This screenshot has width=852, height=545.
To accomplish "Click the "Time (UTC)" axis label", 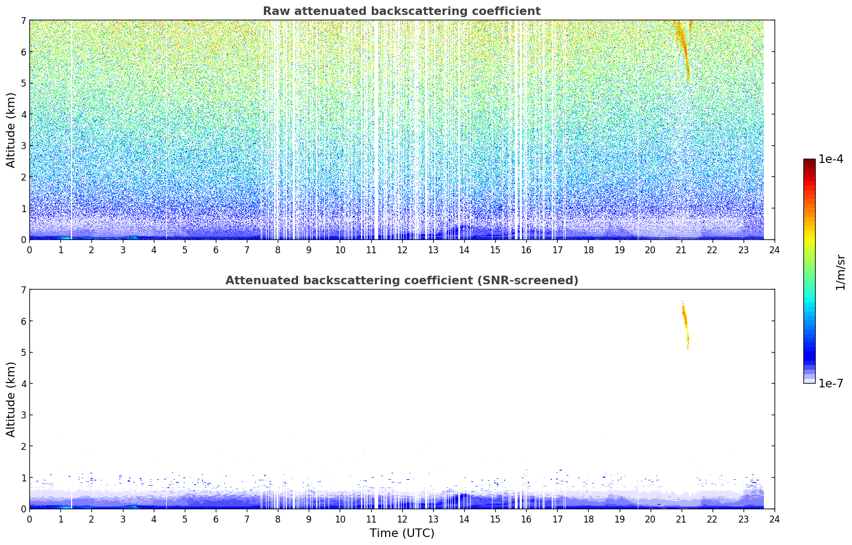I will pyautogui.click(x=402, y=533).
